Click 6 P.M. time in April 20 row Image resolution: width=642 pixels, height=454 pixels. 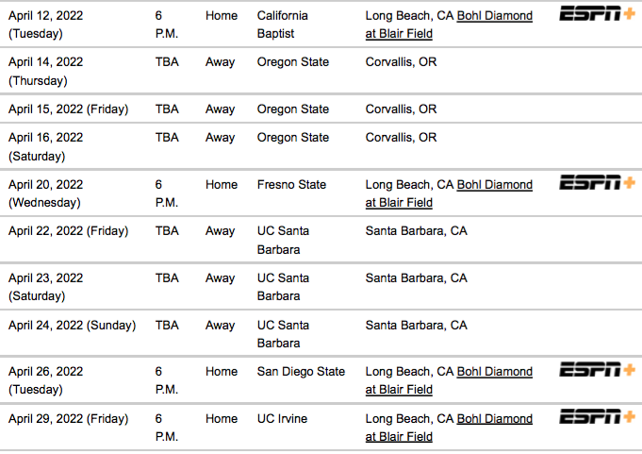tap(167, 193)
